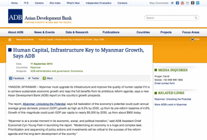Share article on Twitter
Image resolution: width=207 pixels, height=140 pixels.
[x=34, y=78]
